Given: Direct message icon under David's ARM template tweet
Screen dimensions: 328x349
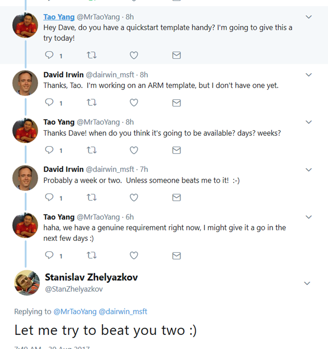Looking at the screenshot, I should click(177, 103).
